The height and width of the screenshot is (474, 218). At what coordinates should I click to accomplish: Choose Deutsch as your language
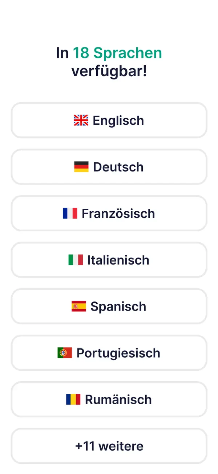(109, 167)
